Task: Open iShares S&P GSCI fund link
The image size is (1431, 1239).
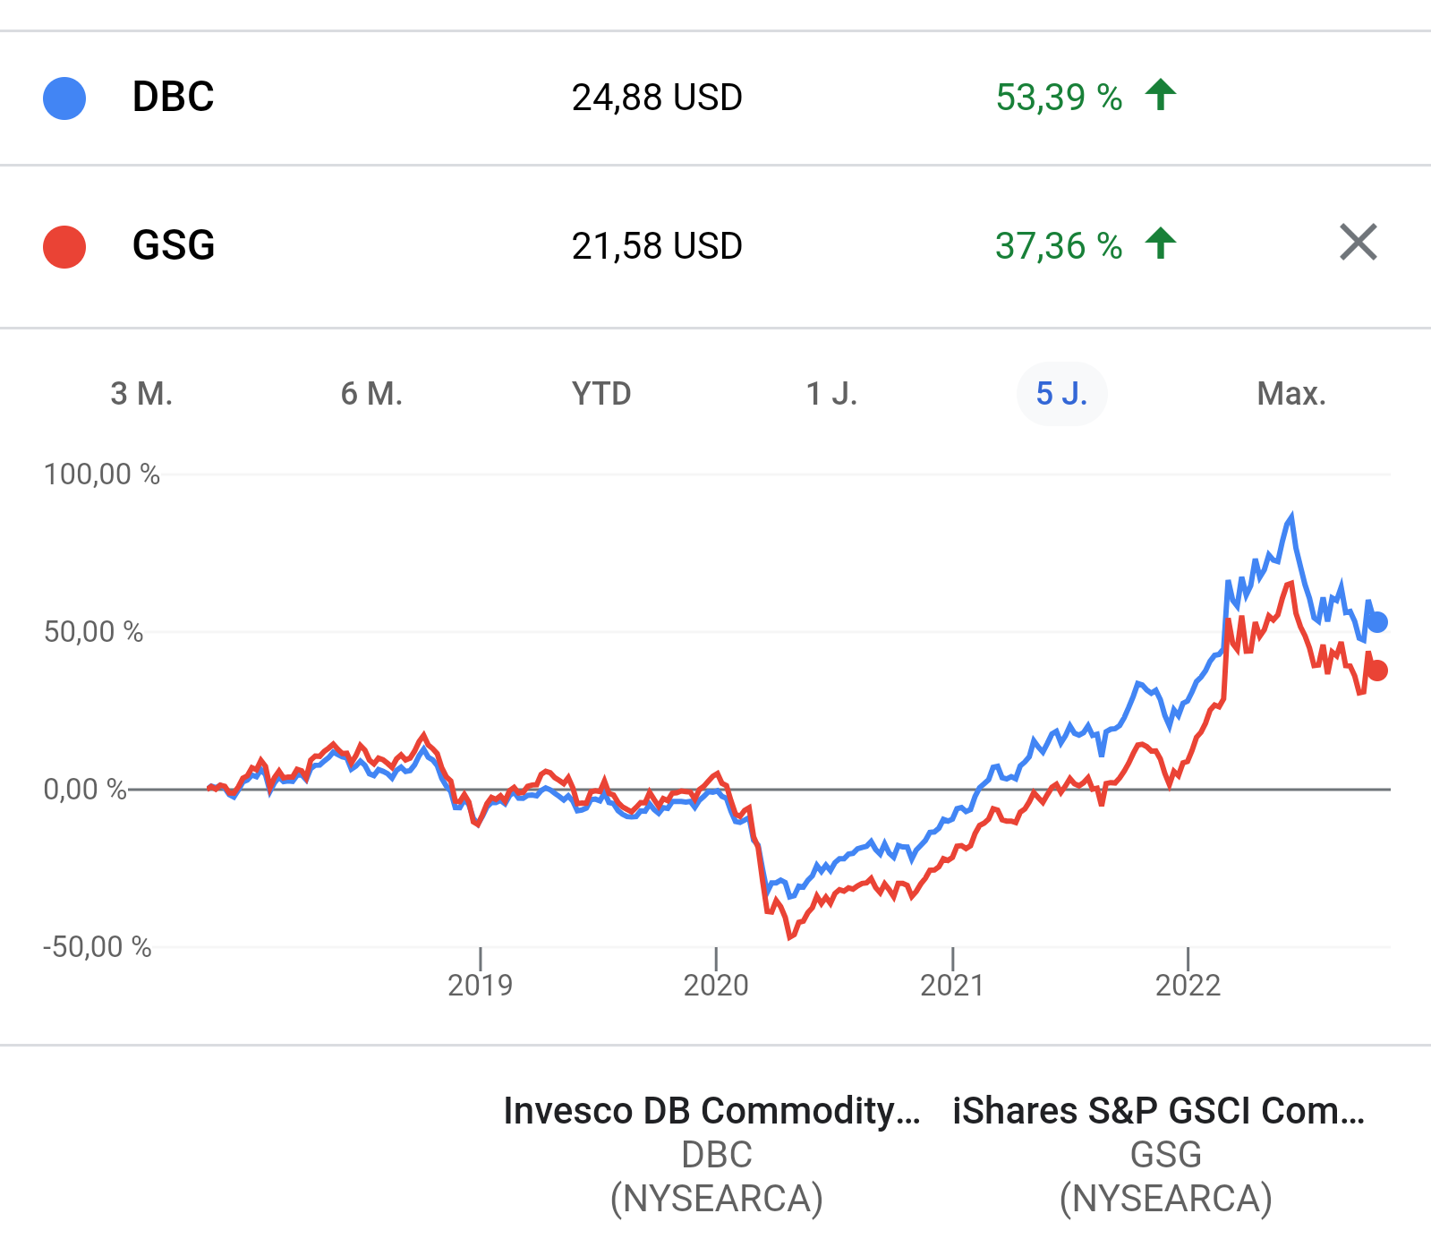Action: tap(1159, 1111)
